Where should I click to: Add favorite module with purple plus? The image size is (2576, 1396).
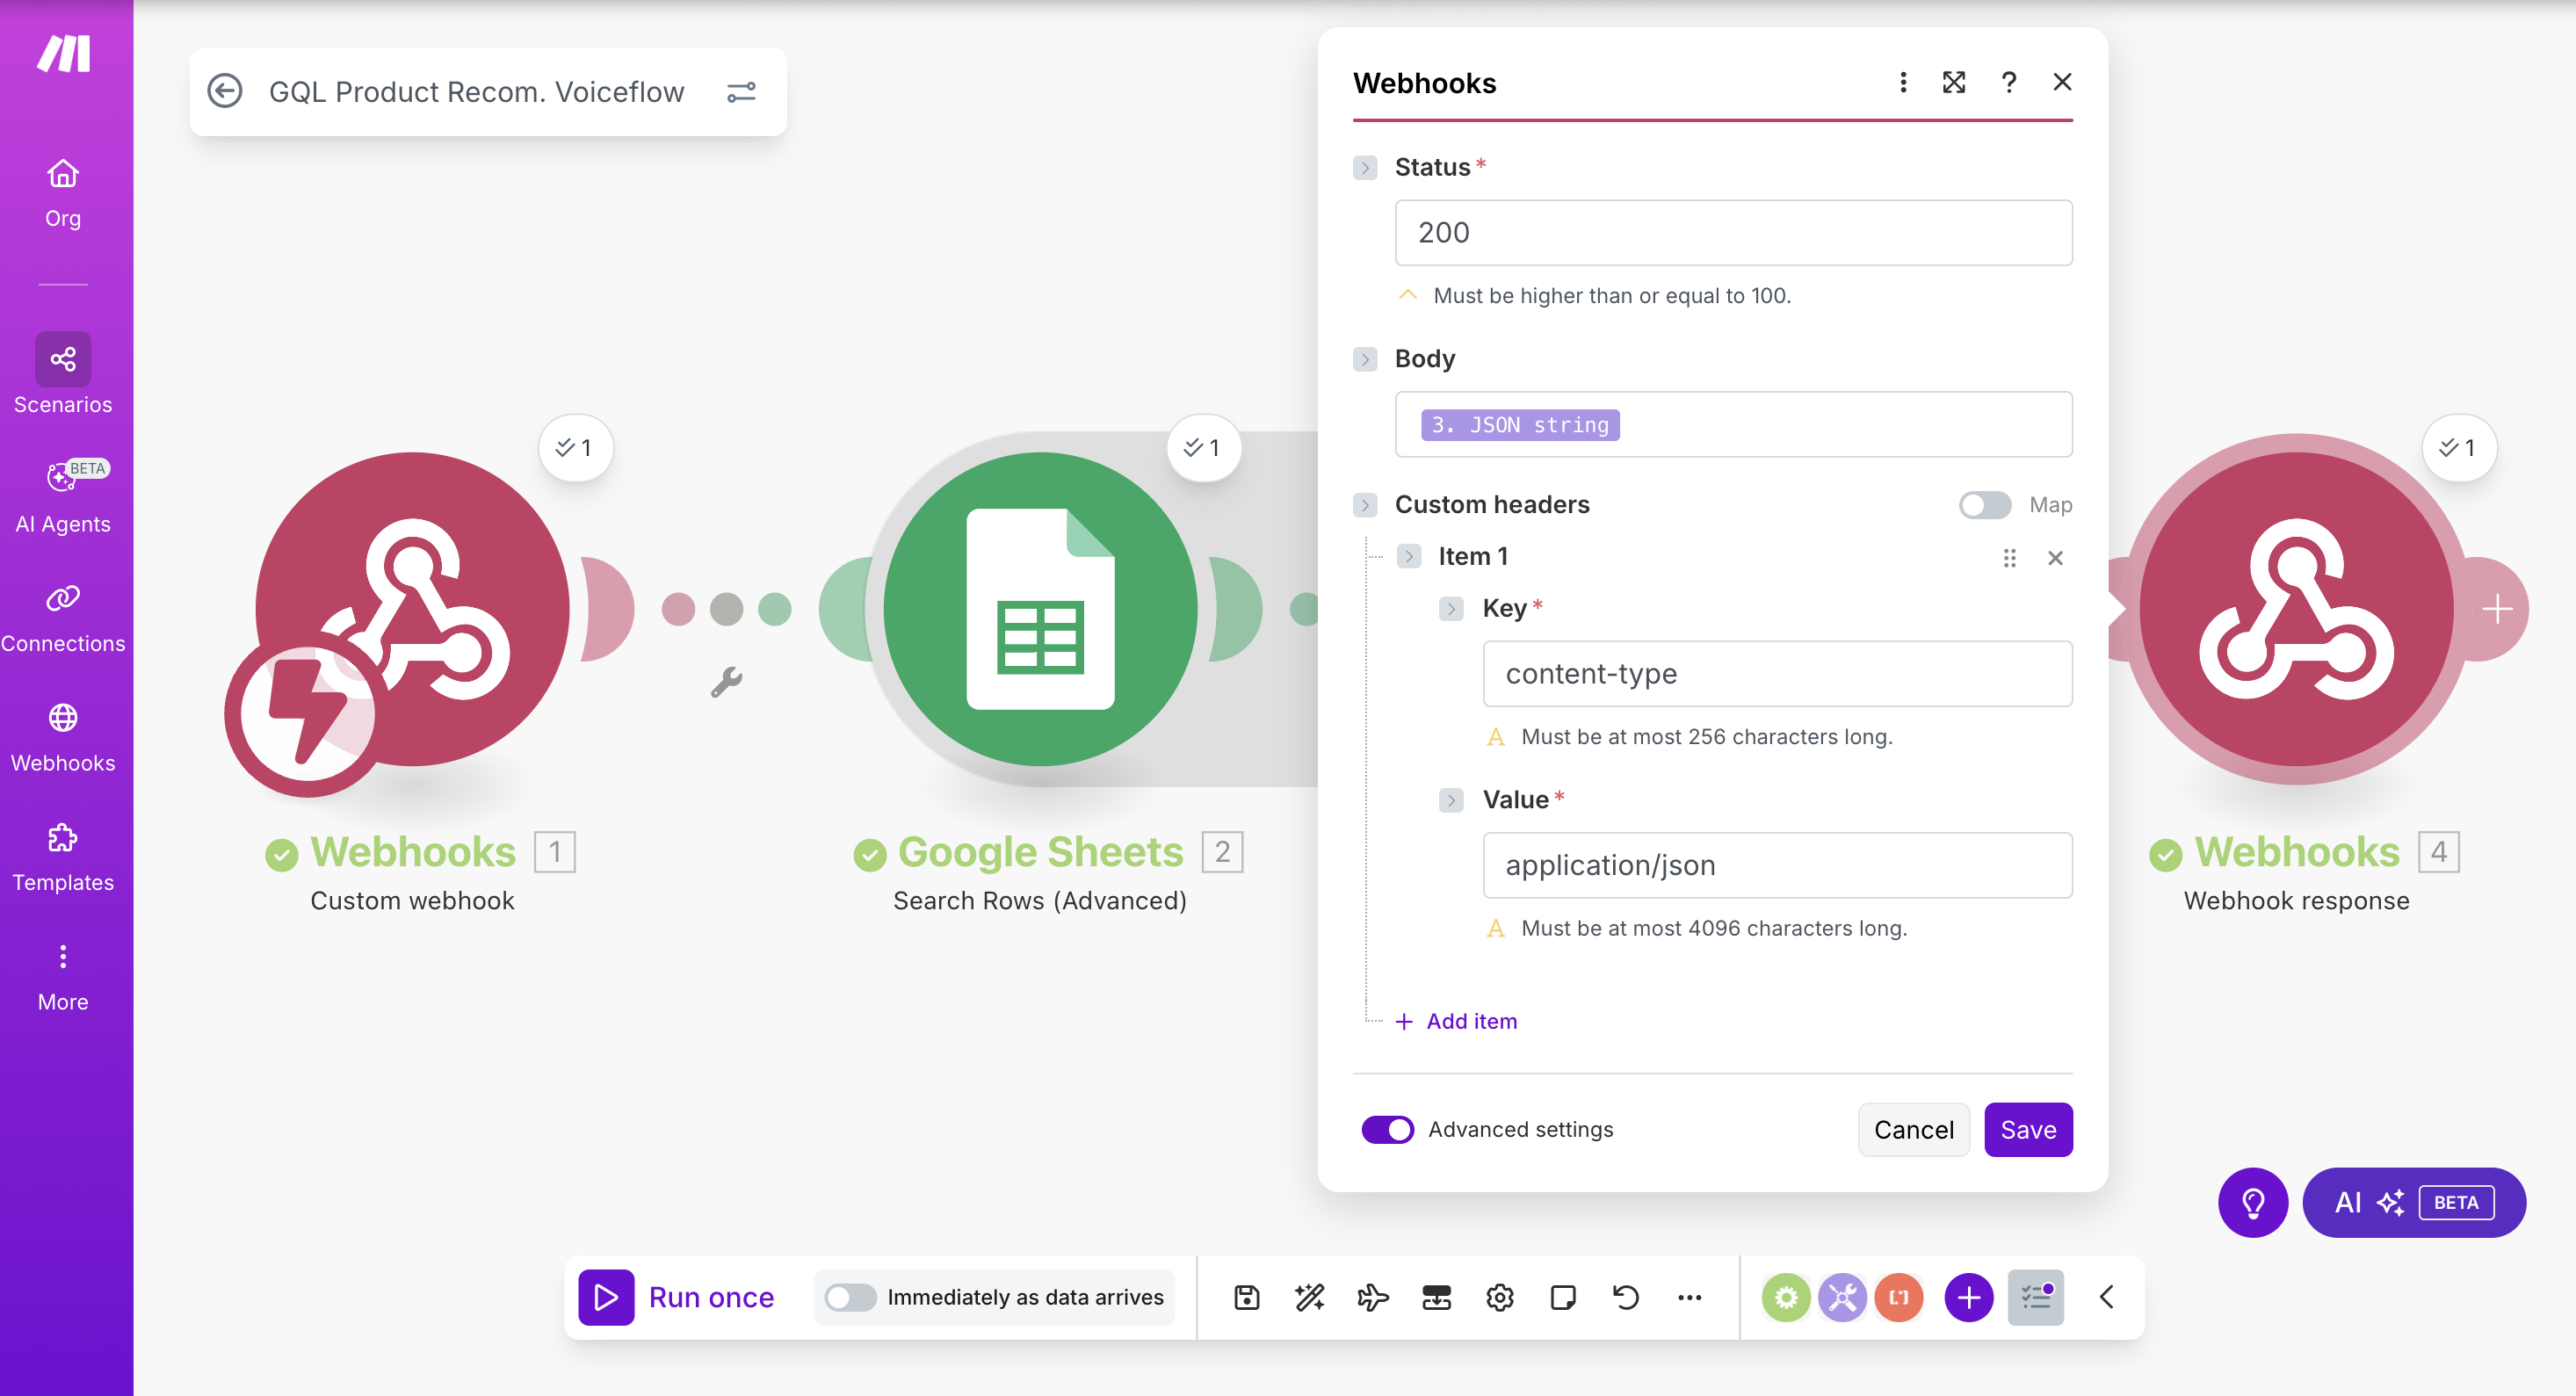[1968, 1297]
